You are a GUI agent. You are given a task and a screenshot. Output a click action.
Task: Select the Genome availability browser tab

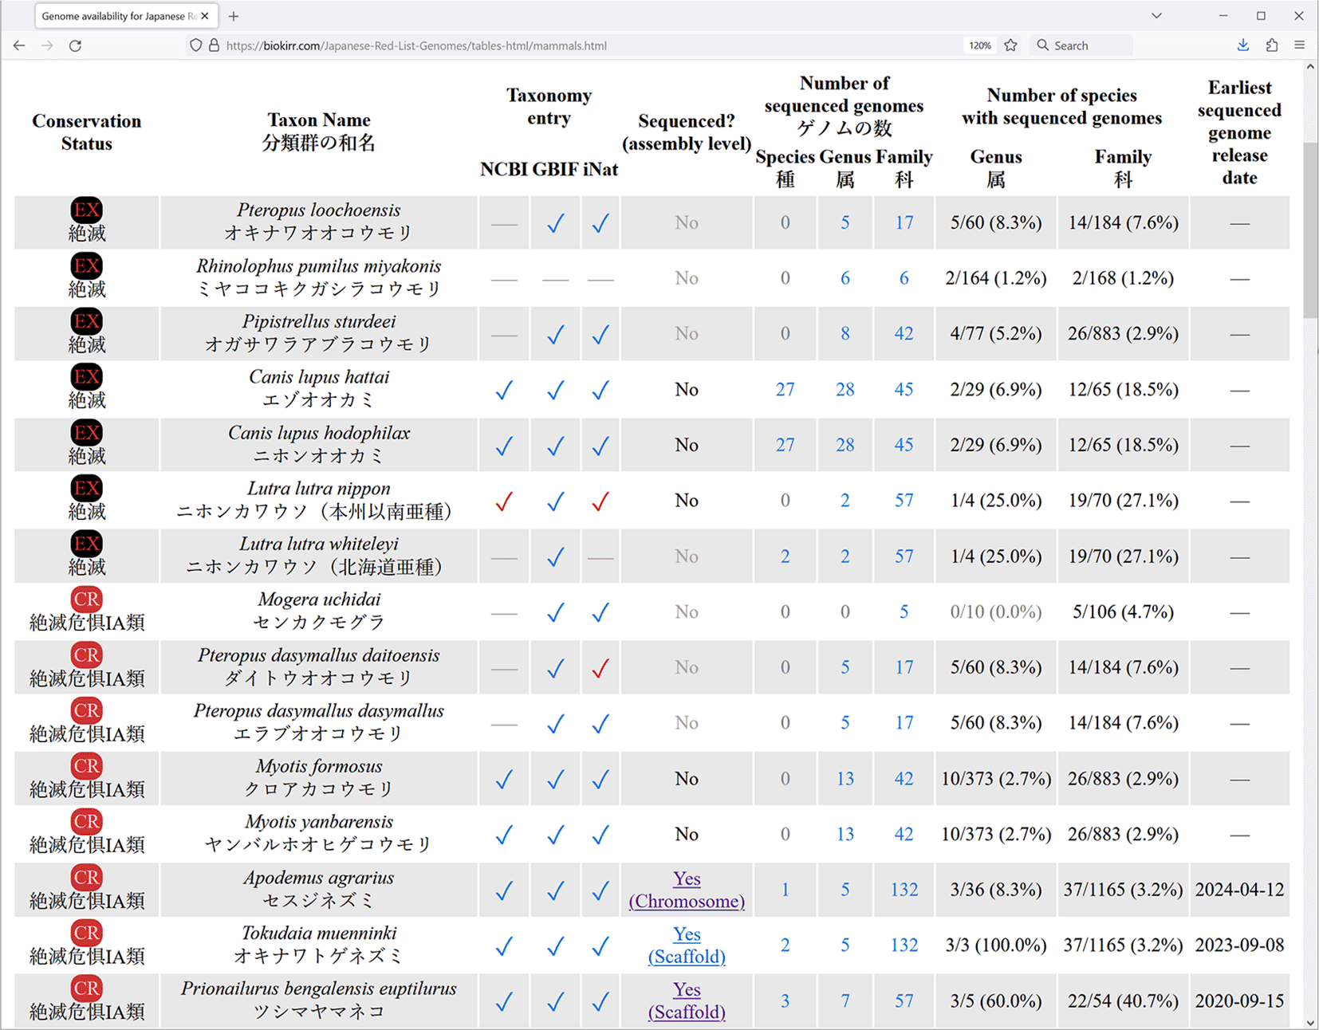[120, 16]
